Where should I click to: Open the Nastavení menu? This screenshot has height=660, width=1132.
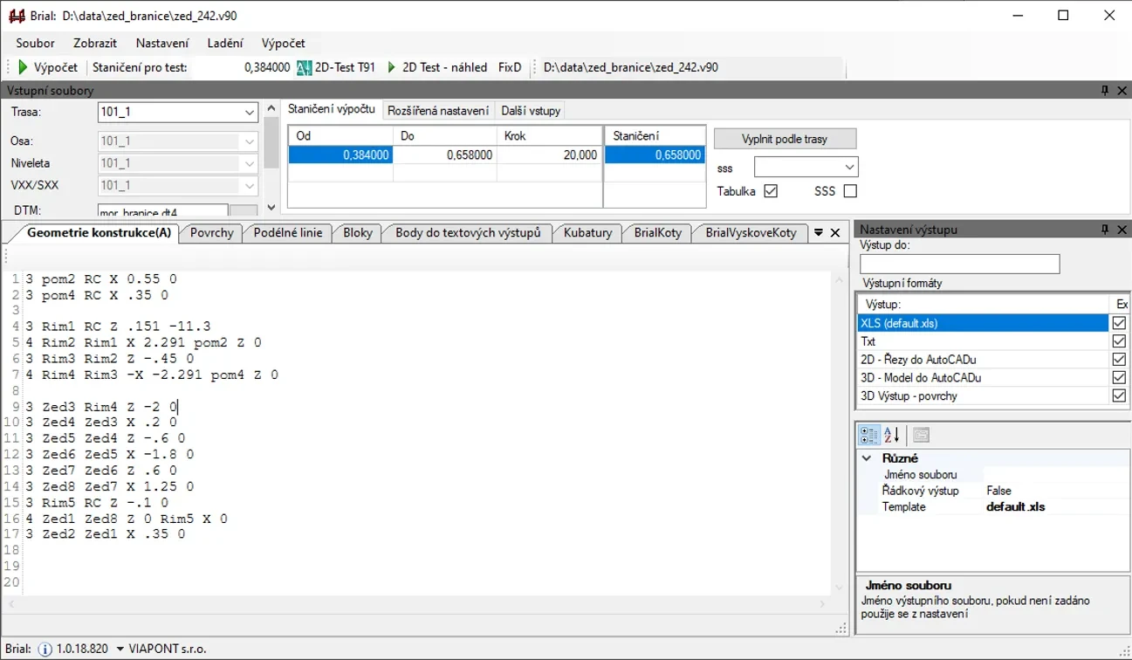point(161,43)
